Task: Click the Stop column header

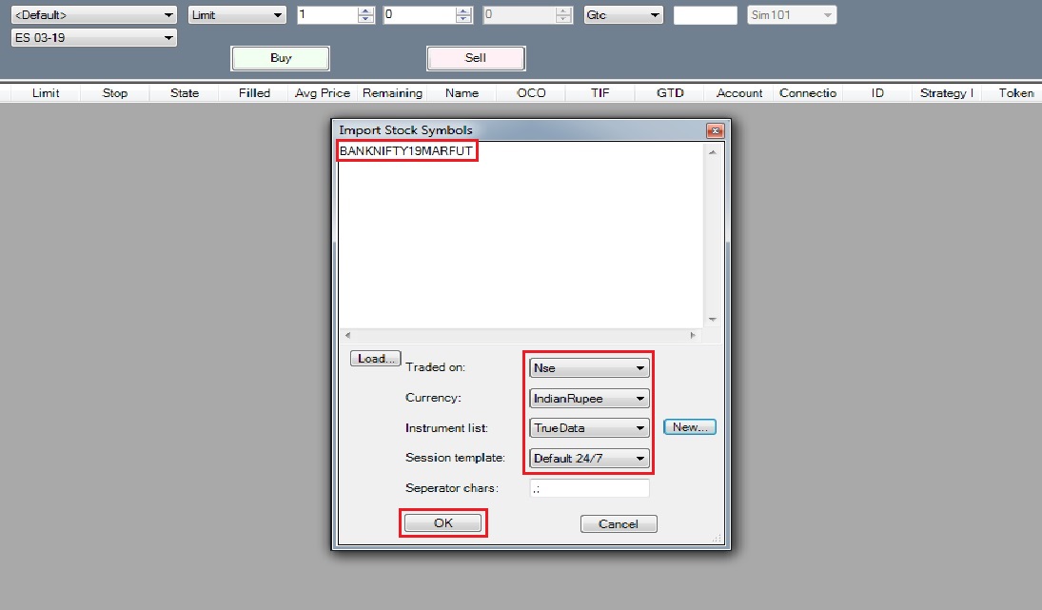Action: (x=115, y=93)
